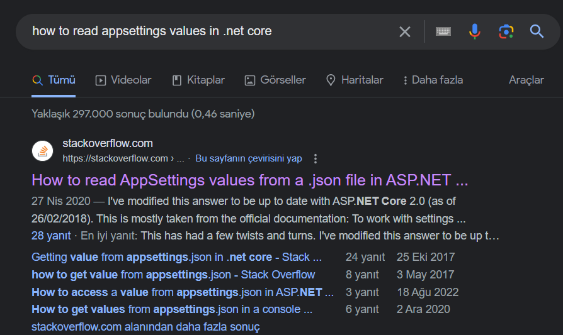Switch to the Kitaplar tab
Screen dimensions: 563x335
198,80
